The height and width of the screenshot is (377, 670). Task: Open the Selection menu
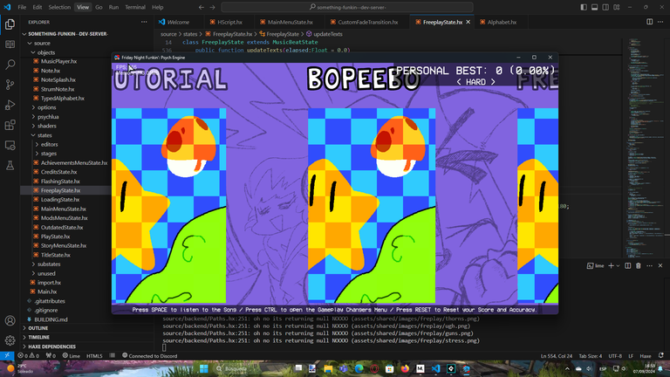tap(59, 7)
